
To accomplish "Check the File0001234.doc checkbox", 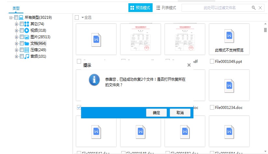I will point(212,107).
